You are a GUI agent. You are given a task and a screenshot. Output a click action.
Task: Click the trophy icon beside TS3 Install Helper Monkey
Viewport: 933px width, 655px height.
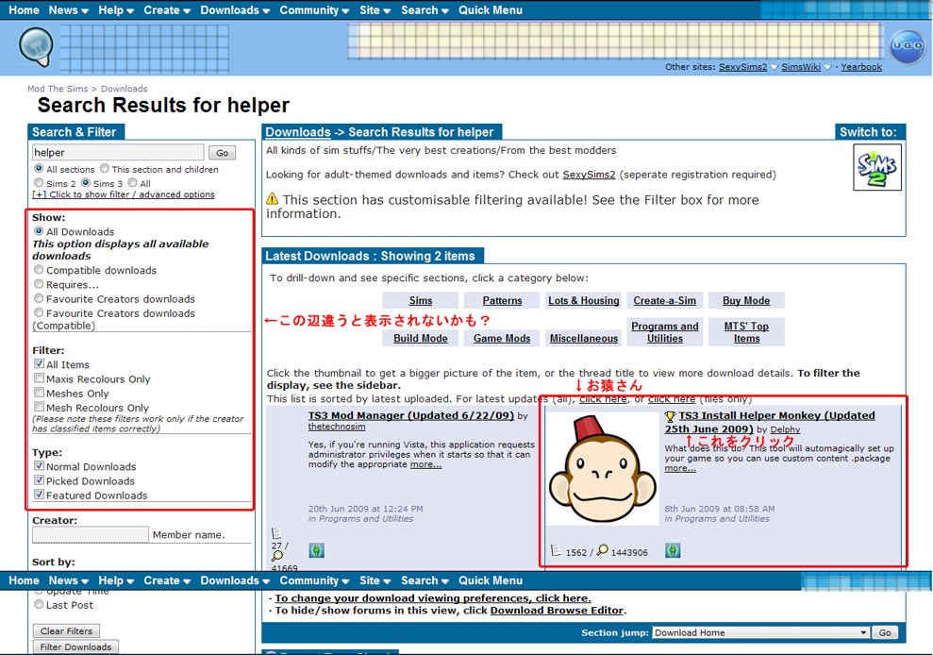point(670,416)
